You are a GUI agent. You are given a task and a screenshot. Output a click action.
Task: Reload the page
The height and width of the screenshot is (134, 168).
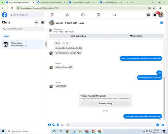[x=12, y=8]
